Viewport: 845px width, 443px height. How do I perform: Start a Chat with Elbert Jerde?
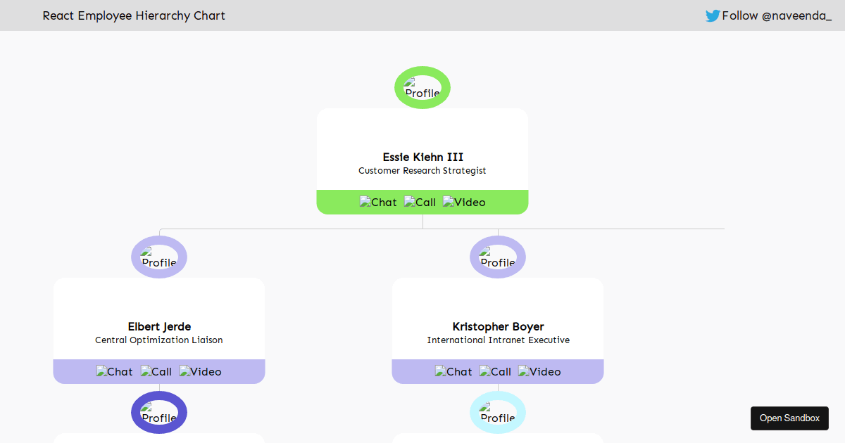[114, 371]
